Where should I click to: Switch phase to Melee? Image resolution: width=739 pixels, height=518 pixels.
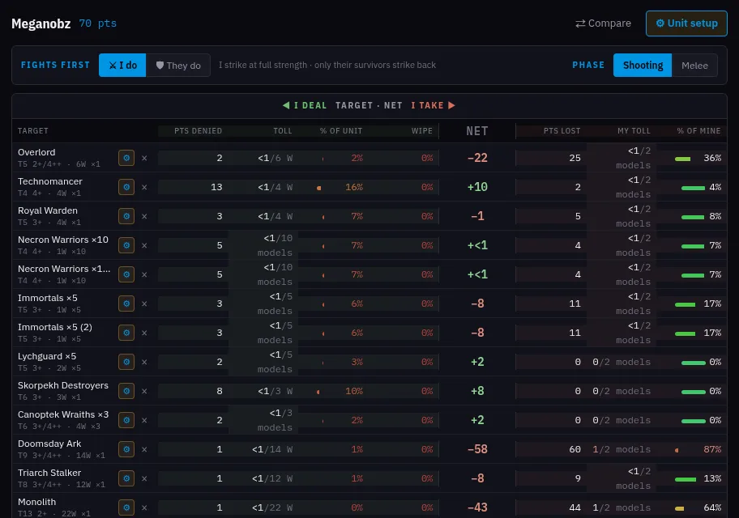[x=694, y=65]
